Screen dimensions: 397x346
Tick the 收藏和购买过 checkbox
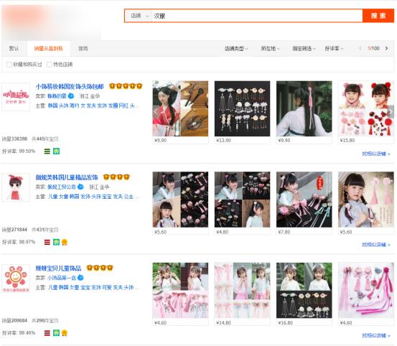pyautogui.click(x=9, y=65)
